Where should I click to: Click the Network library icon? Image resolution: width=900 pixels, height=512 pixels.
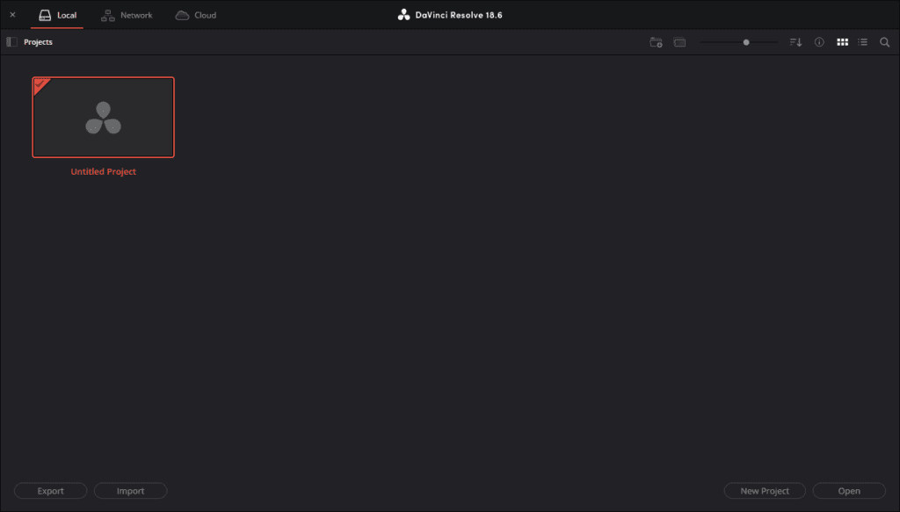coord(108,15)
